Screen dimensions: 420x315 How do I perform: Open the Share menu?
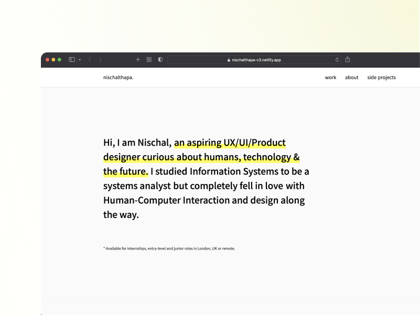[347, 60]
